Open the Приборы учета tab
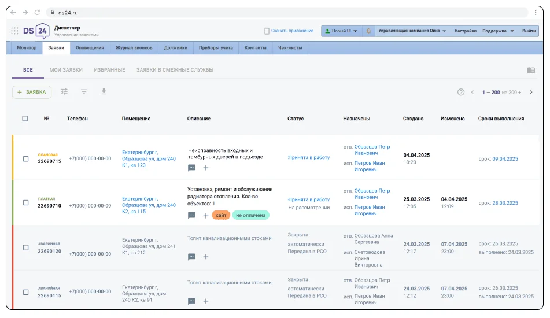Image resolution: width=550 pixels, height=318 pixels. tap(216, 47)
